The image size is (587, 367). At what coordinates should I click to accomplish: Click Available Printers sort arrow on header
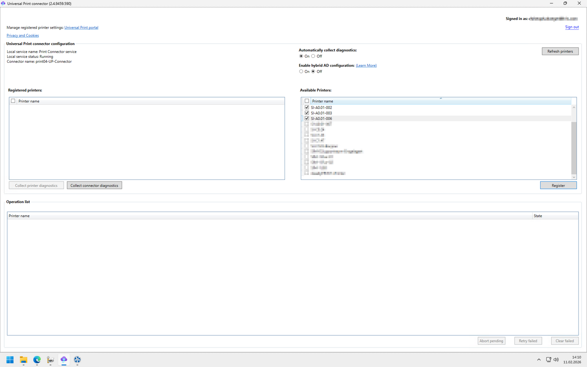point(441,99)
